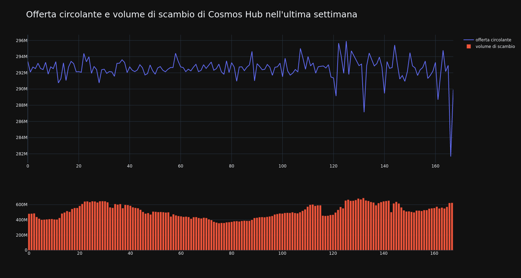Toggle the 'offerta circolante' legend entry

tap(489, 40)
